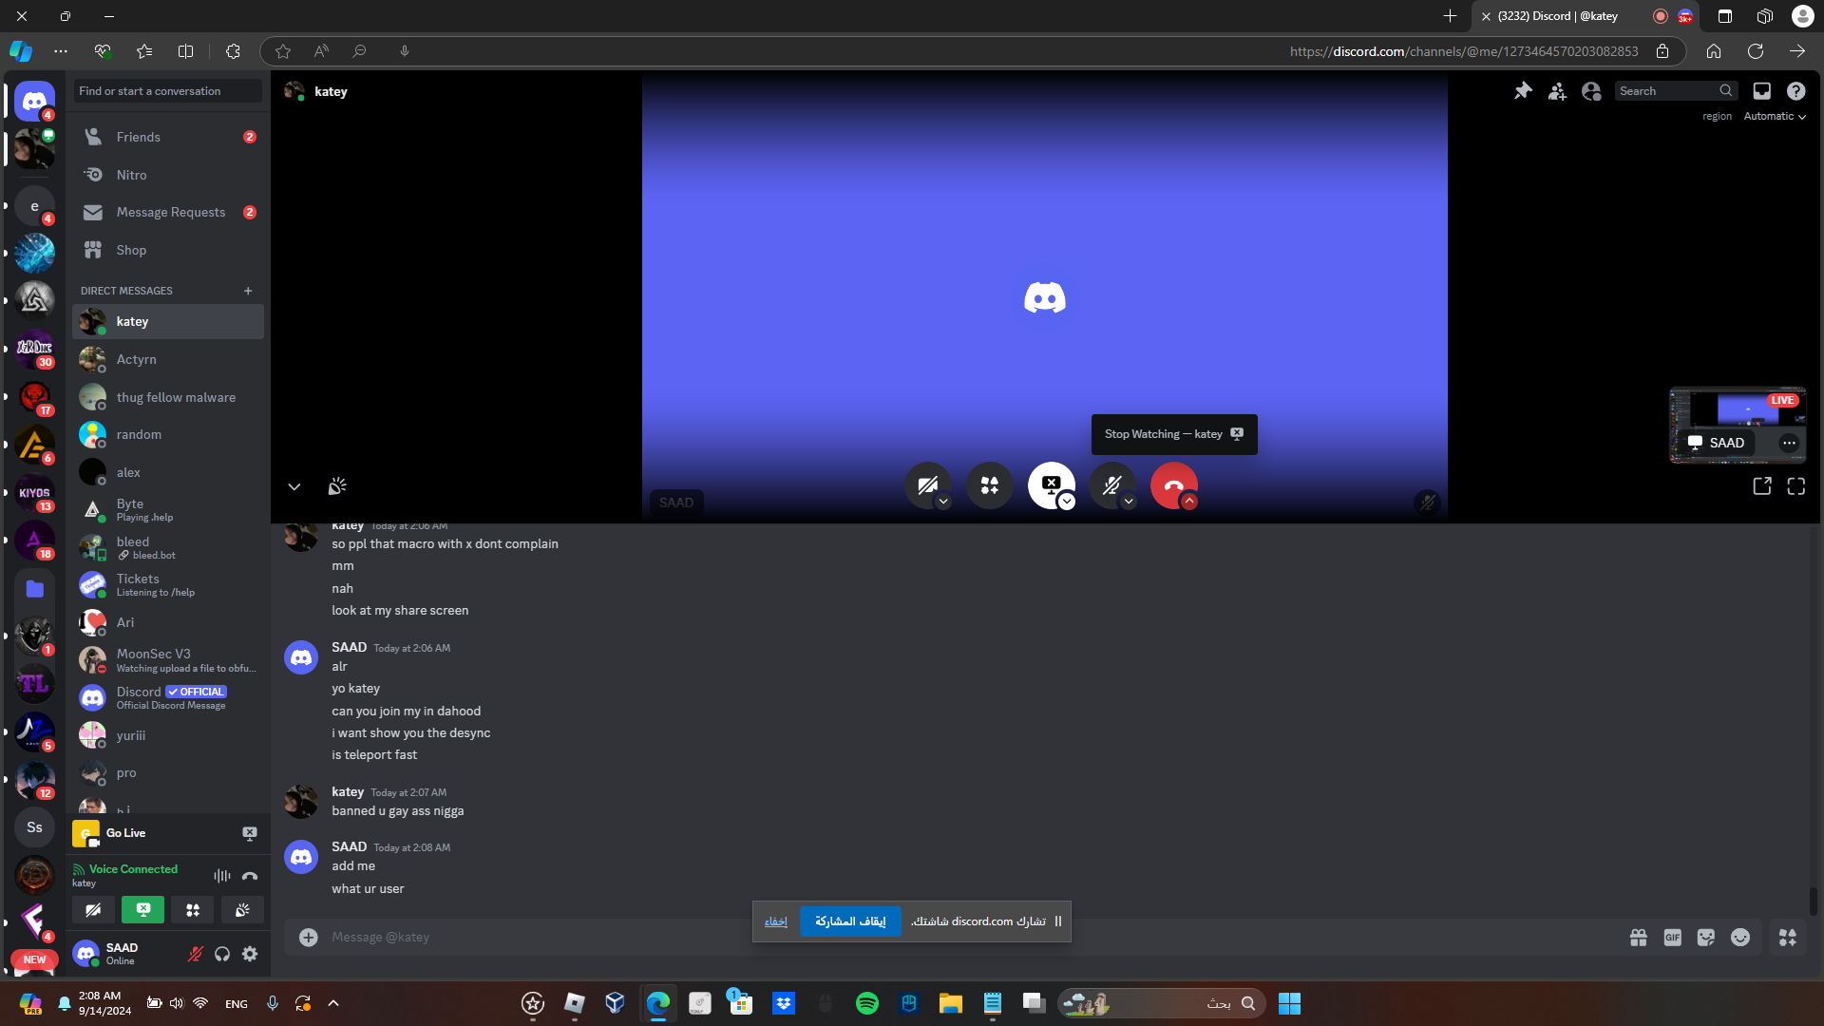1824x1026 pixels.
Task: Toggle green screen share button in voice panel
Action: point(142,910)
